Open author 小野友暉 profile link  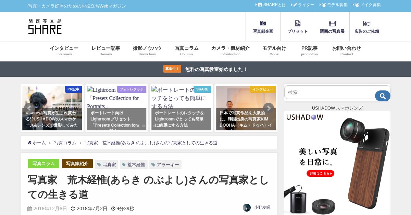[x=262, y=207]
